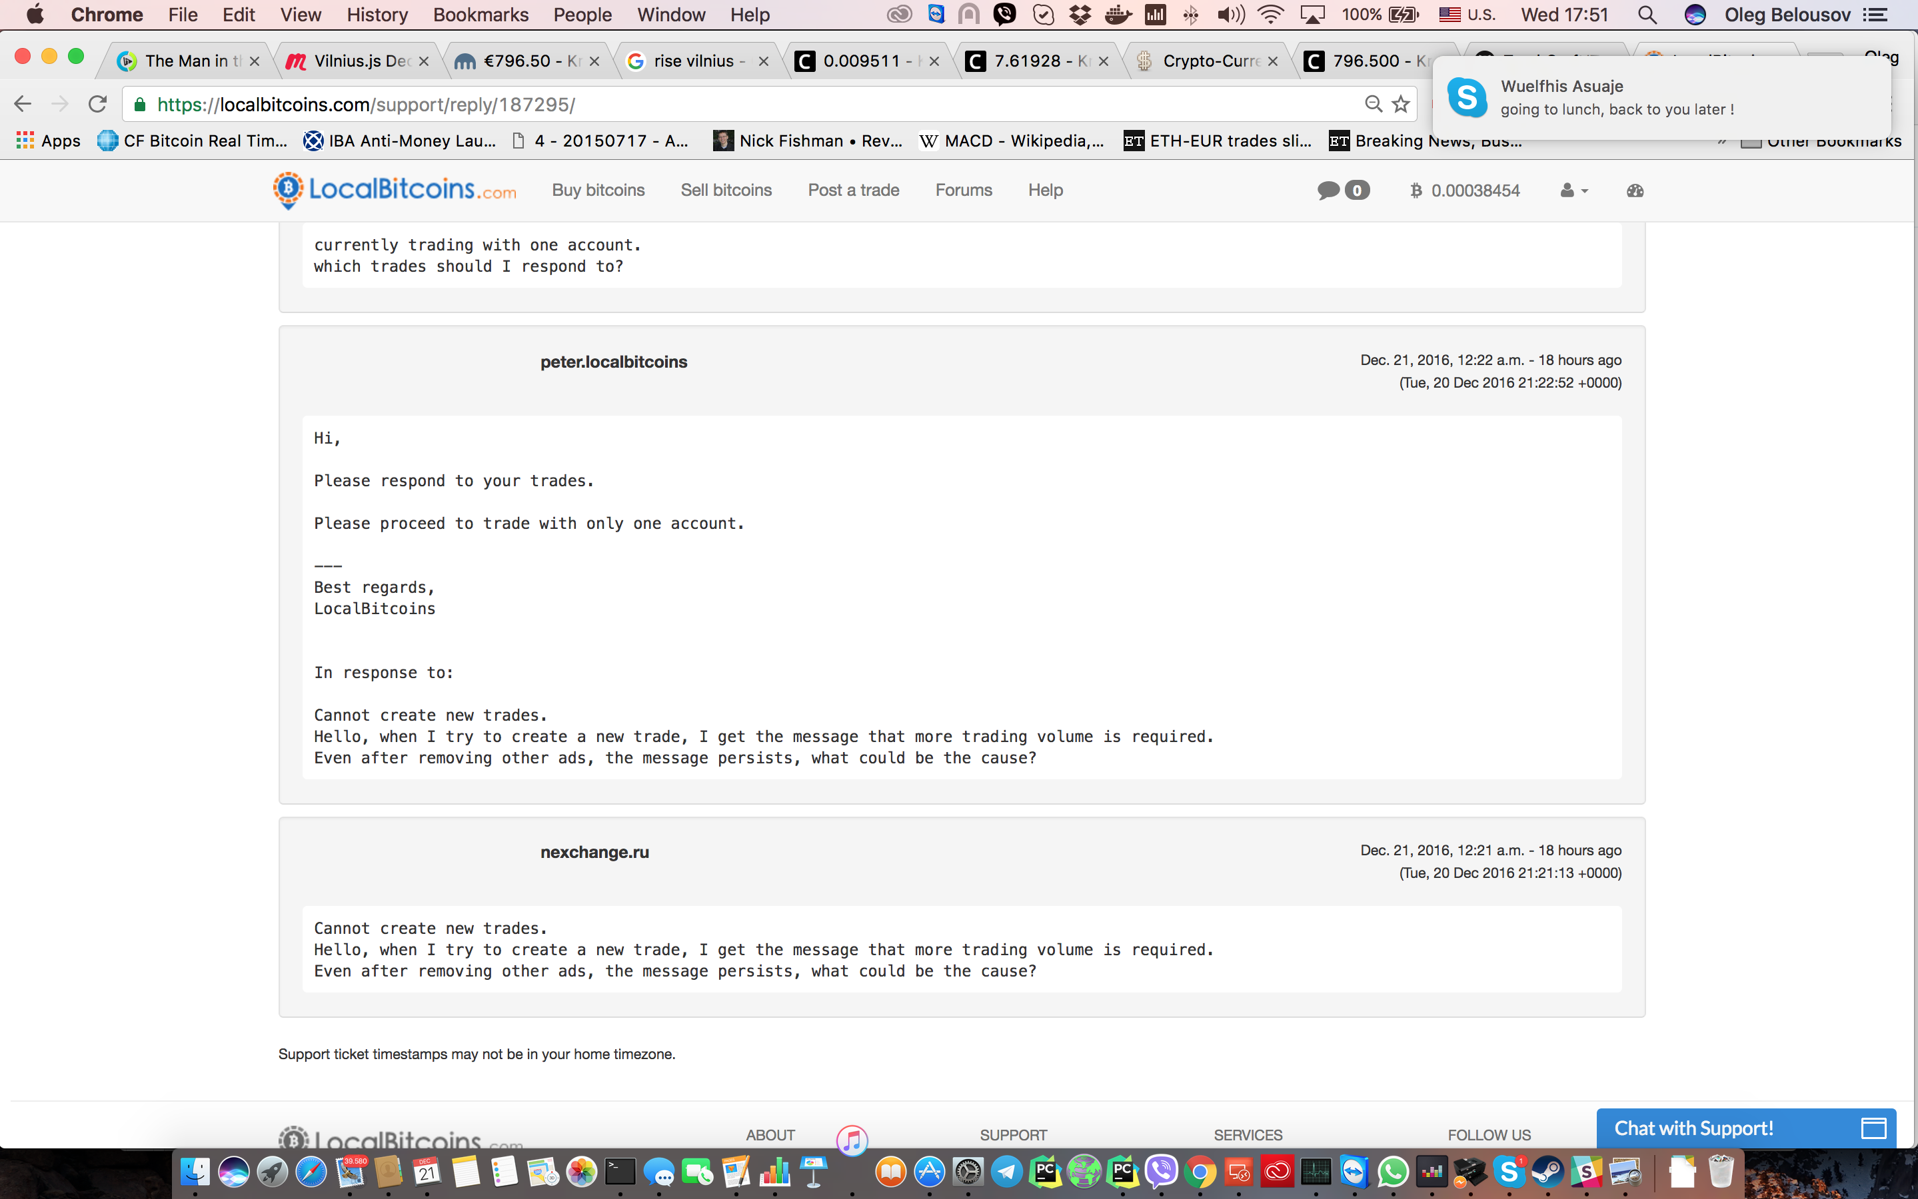Open the volume control in menu bar
1918x1199 pixels.
tap(1231, 14)
